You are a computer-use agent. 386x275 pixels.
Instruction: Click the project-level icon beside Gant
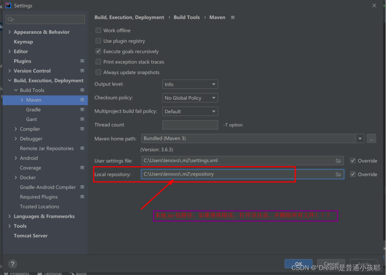(x=82, y=119)
